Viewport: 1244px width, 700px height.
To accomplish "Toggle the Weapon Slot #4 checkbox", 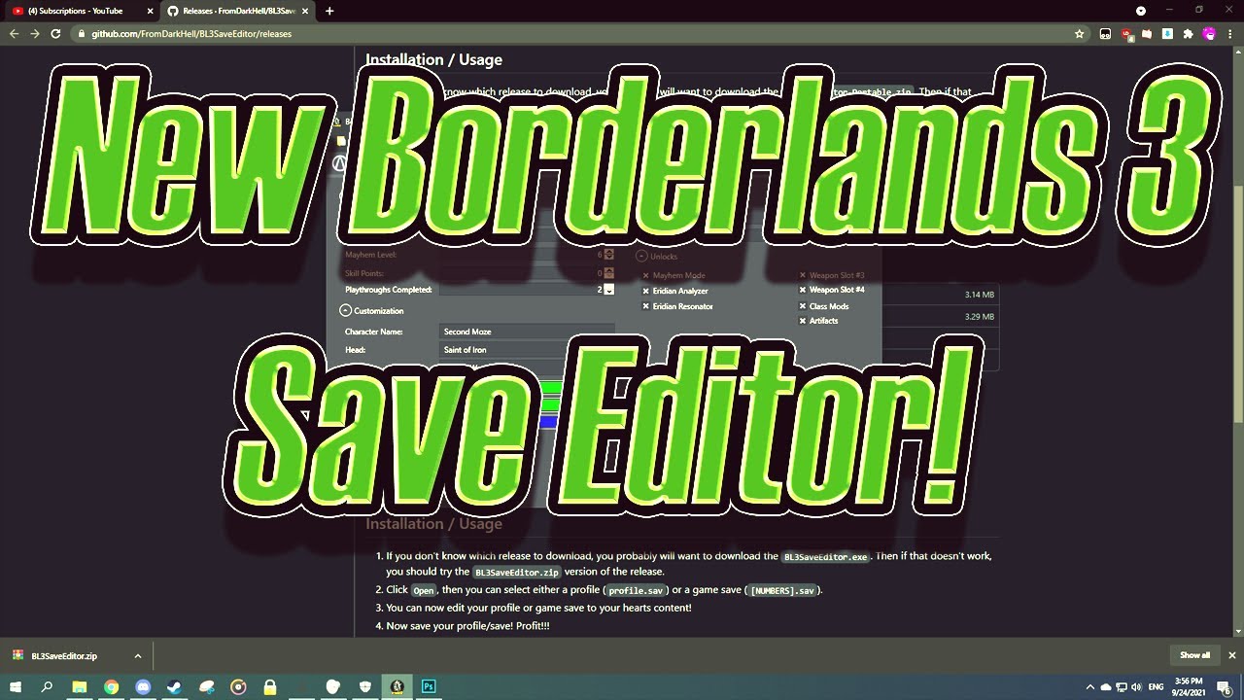I will click(803, 290).
